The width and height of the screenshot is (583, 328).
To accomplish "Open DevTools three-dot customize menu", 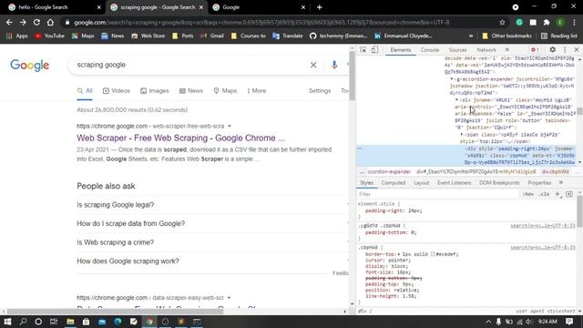I will (x=565, y=50).
